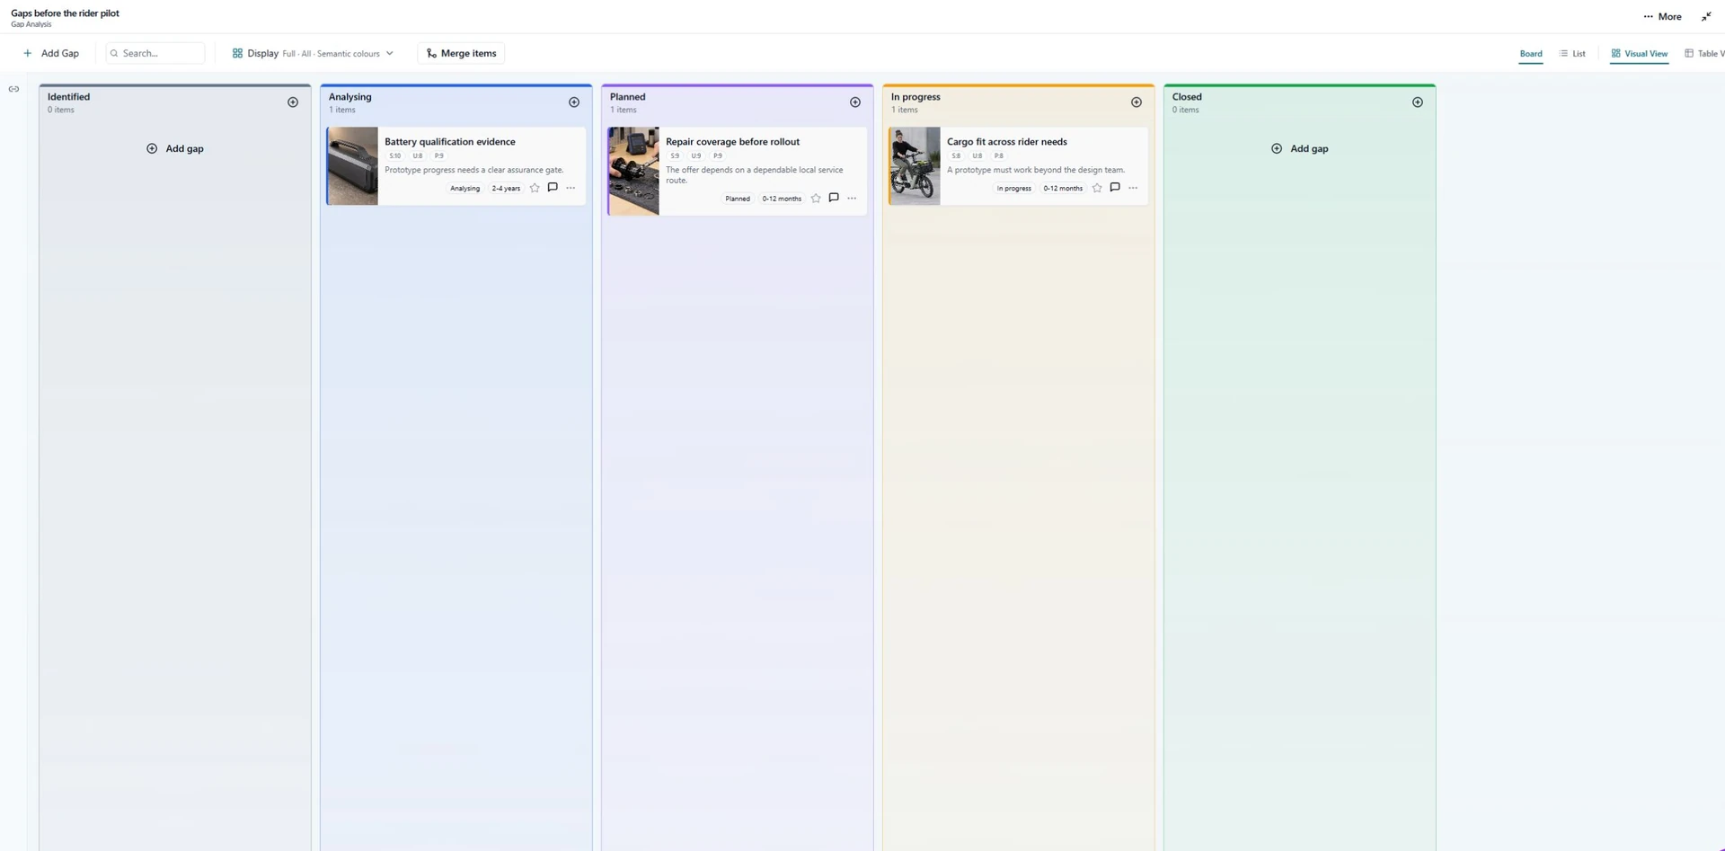Click the link icon on left edge
The height and width of the screenshot is (851, 1725).
tap(13, 89)
